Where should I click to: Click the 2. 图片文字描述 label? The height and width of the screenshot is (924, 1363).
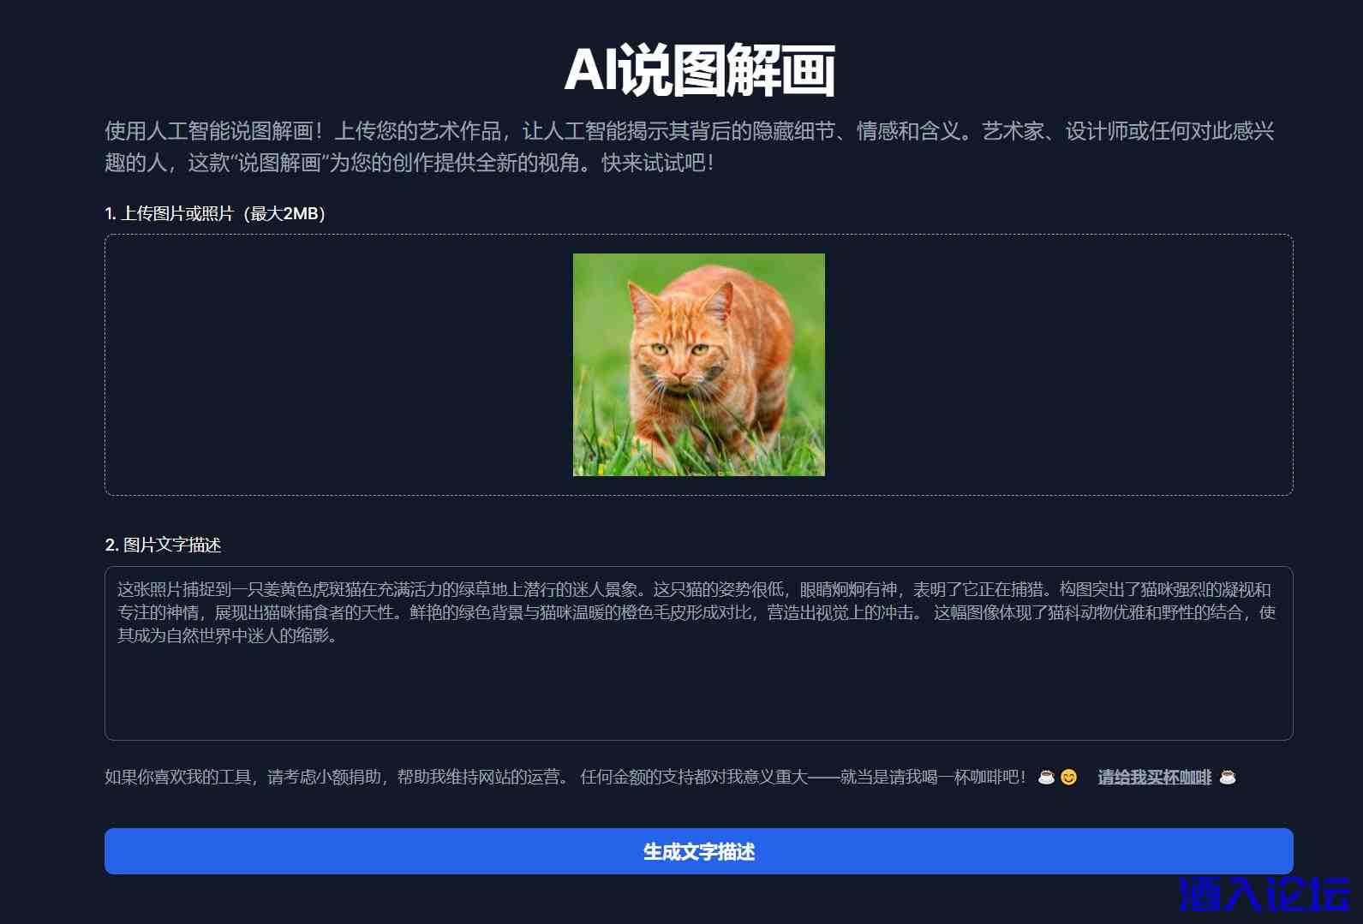(163, 545)
